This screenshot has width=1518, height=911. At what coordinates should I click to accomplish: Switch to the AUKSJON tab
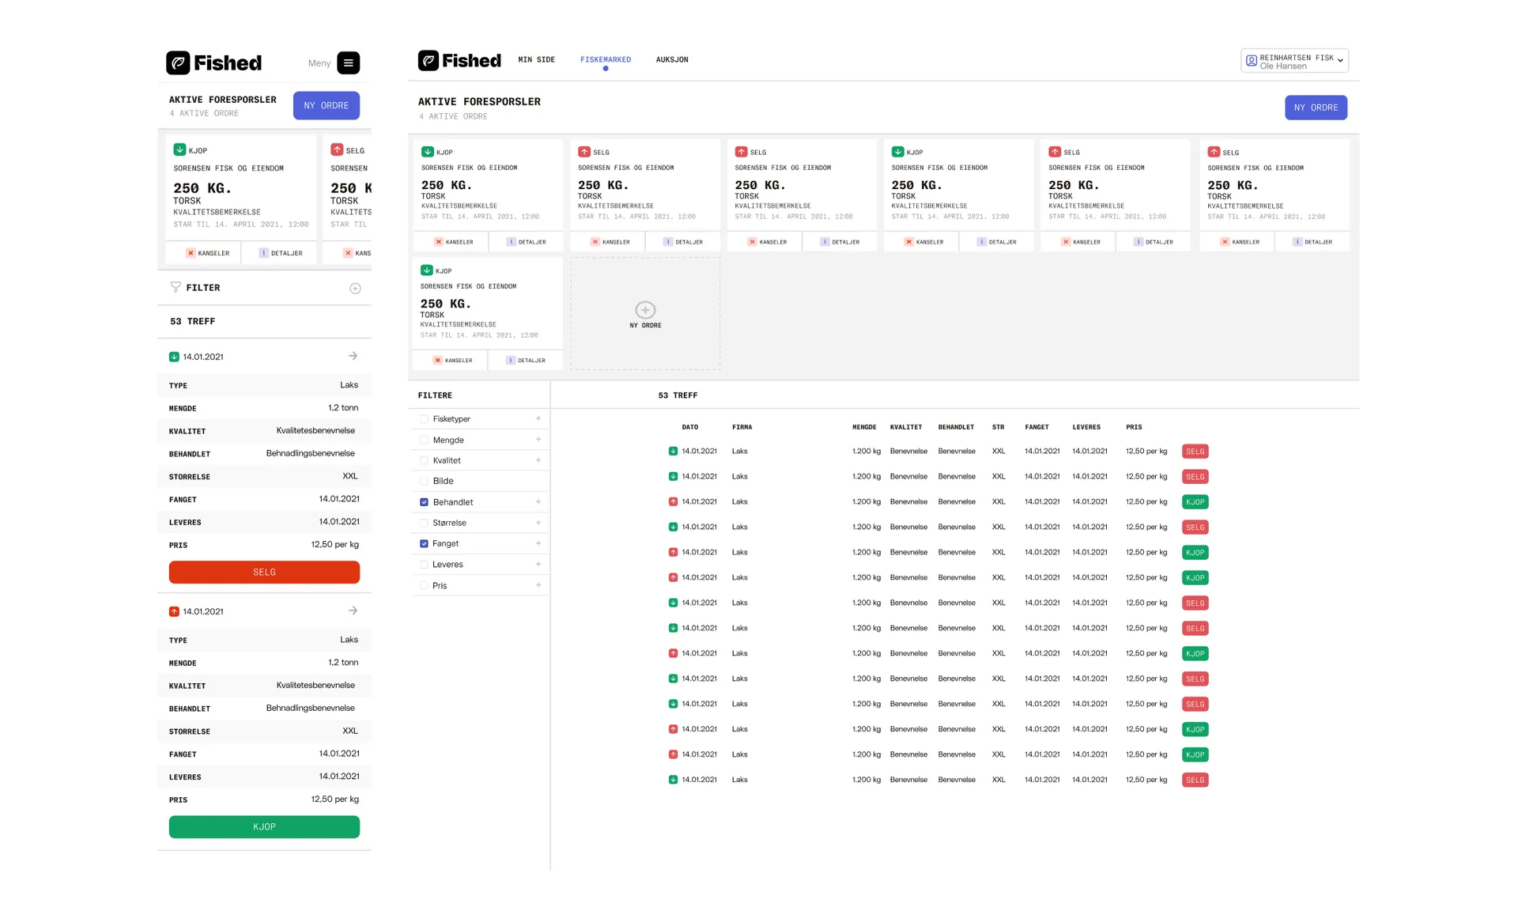(671, 60)
